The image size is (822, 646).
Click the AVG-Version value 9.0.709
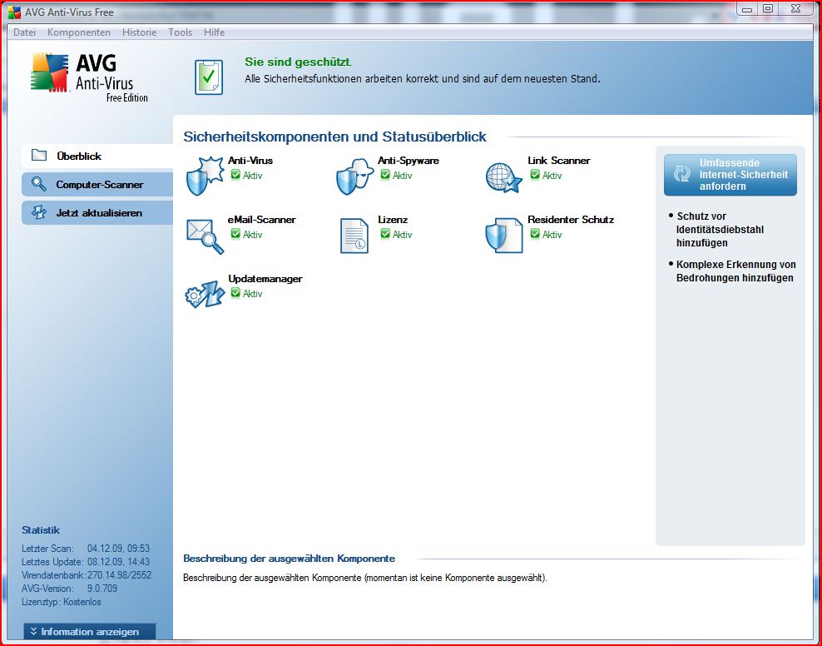click(x=102, y=589)
